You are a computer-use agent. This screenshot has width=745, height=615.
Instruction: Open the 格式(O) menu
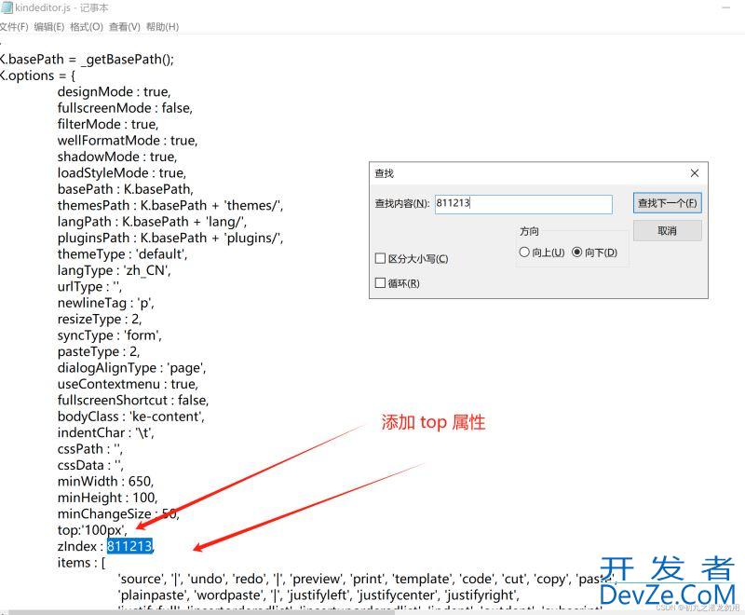(x=87, y=27)
